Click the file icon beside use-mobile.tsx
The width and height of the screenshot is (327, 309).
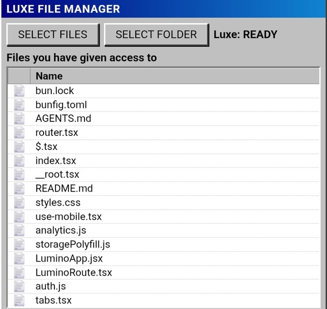point(19,216)
